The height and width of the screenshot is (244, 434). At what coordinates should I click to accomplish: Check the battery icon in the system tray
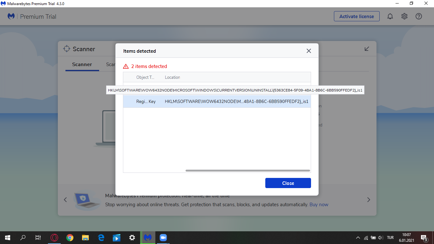tap(373, 238)
